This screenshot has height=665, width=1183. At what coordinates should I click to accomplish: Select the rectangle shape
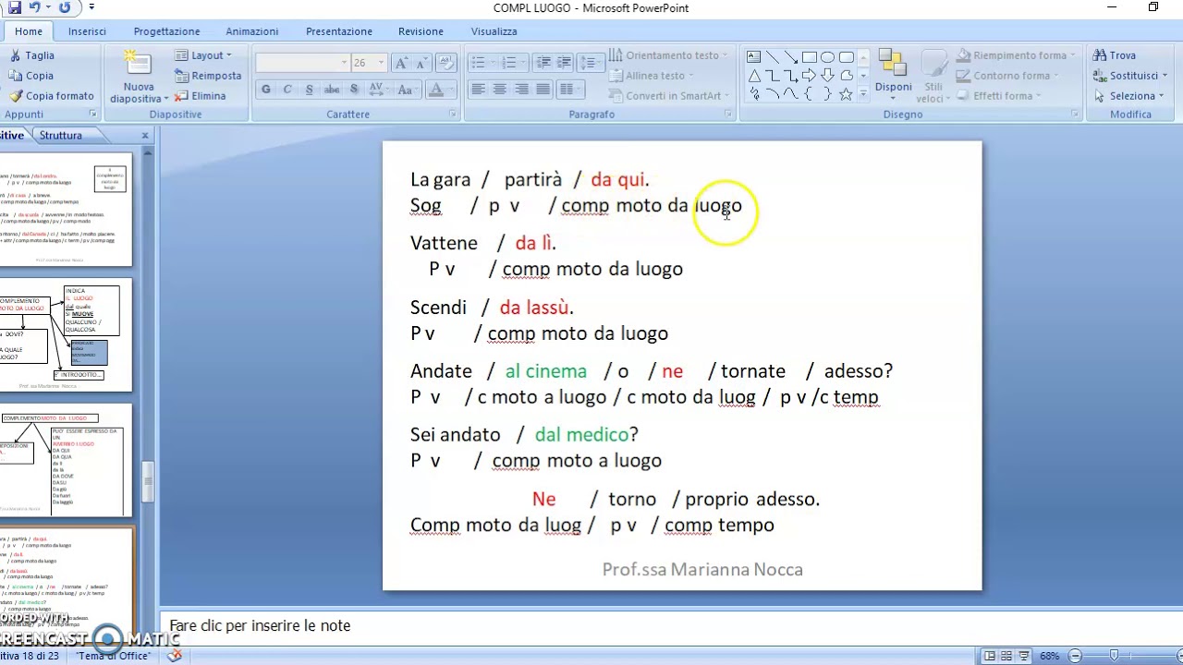coord(810,57)
